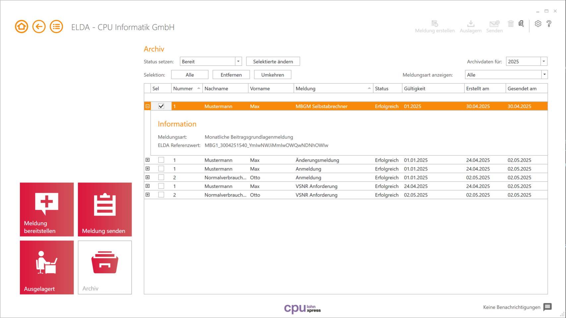Image resolution: width=566 pixels, height=318 pixels.
Task: Open the Status setzen dropdown
Action: [211, 62]
